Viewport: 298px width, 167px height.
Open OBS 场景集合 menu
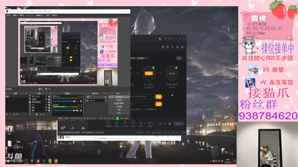pyautogui.click(x=39, y=15)
